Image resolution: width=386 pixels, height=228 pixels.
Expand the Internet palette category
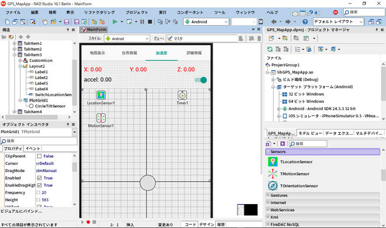(x=268, y=202)
